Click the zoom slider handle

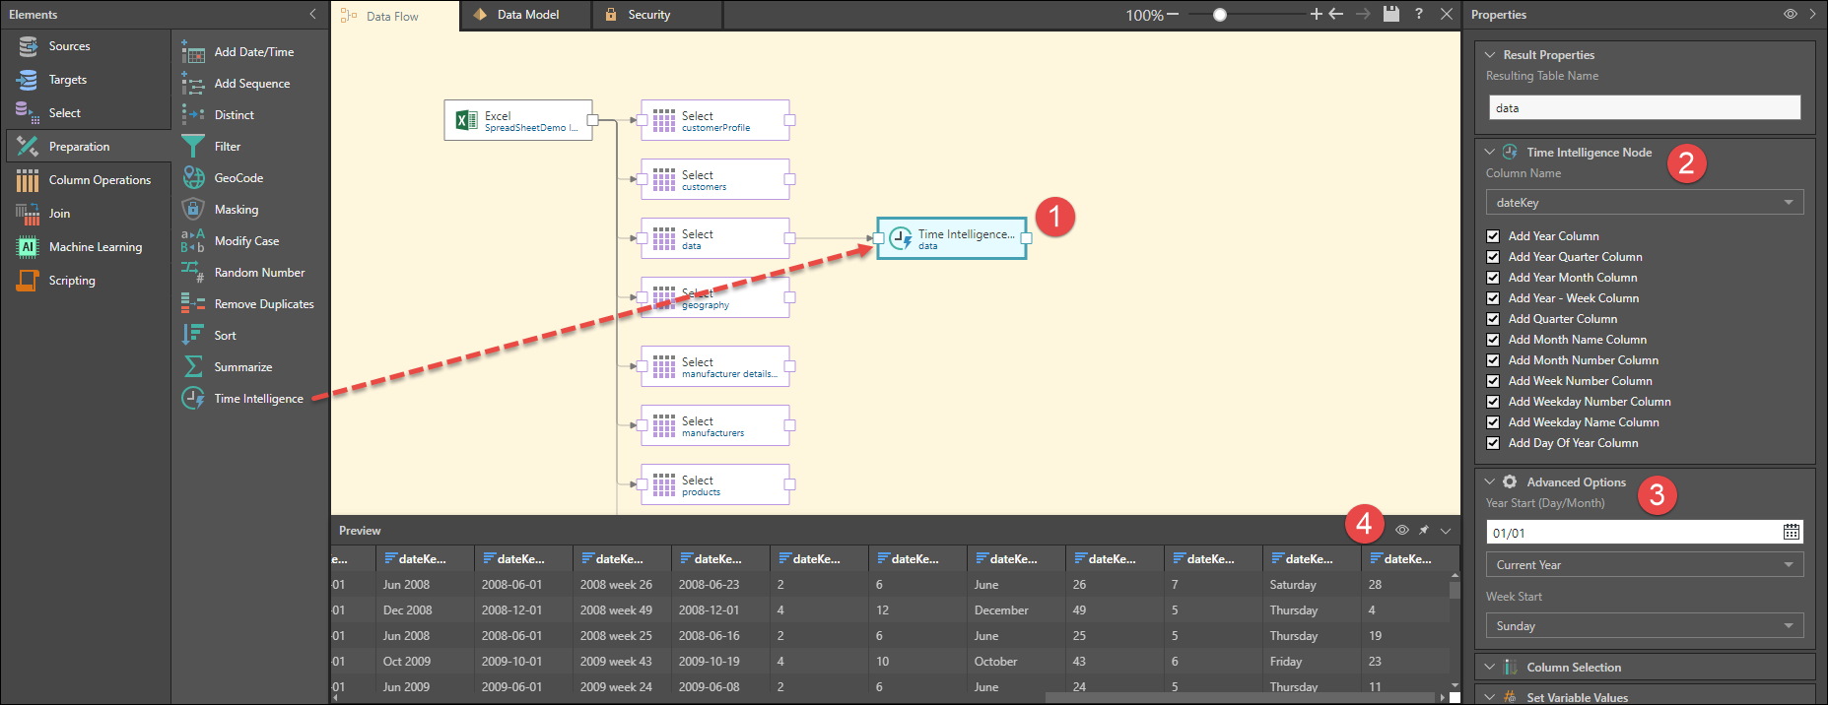point(1220,15)
